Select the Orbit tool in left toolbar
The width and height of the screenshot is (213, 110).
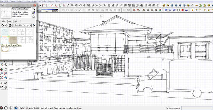(2, 70)
